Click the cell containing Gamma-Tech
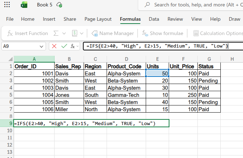 click(126, 95)
